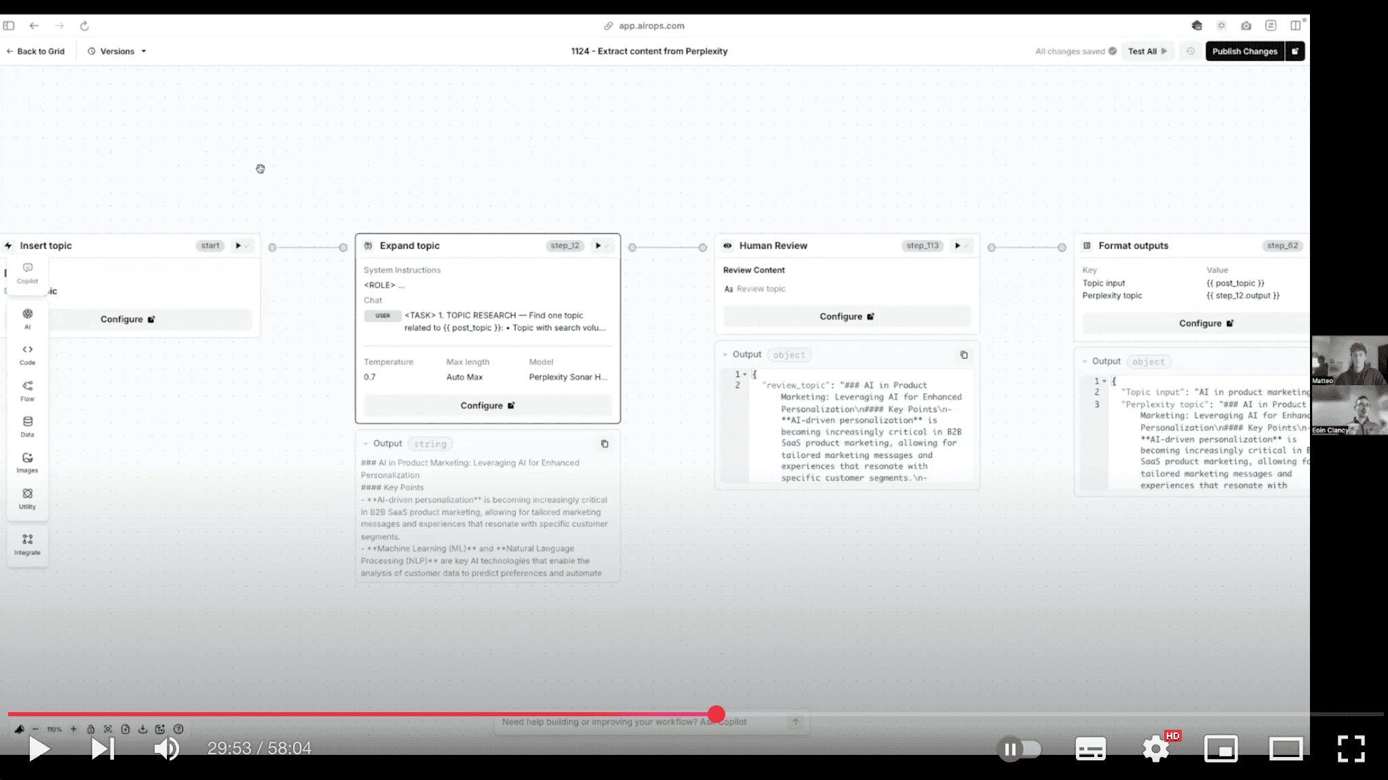Viewport: 1388px width, 780px height.
Task: Select the Code step tool
Action: [x=28, y=355]
